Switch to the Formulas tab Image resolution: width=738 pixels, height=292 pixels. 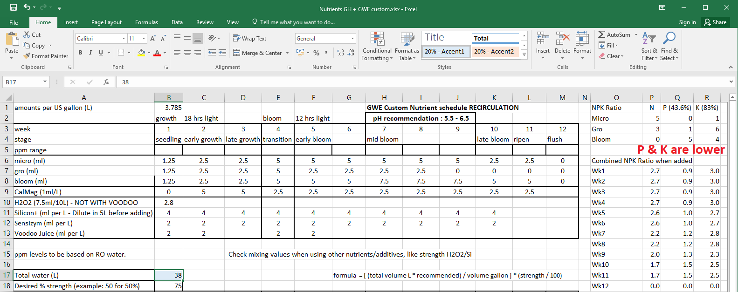coord(146,22)
